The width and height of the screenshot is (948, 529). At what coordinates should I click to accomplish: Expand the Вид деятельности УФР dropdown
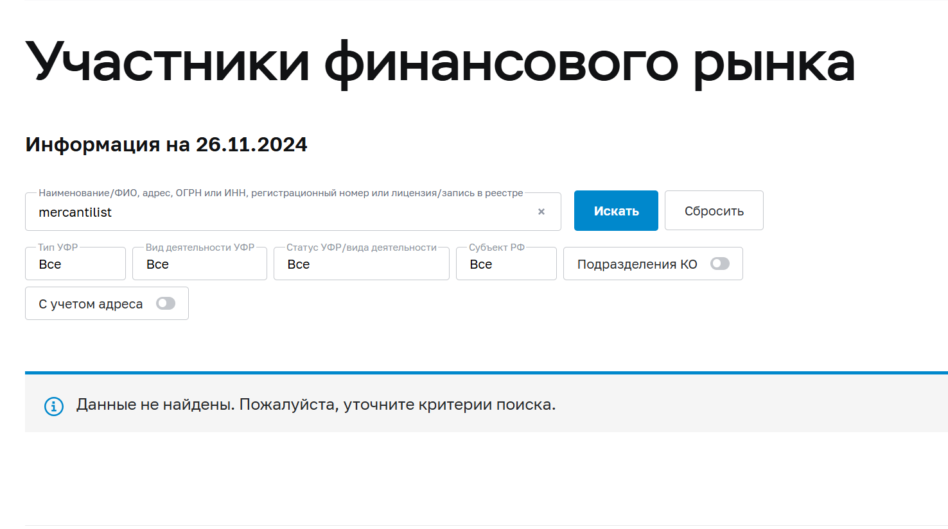coord(200,264)
